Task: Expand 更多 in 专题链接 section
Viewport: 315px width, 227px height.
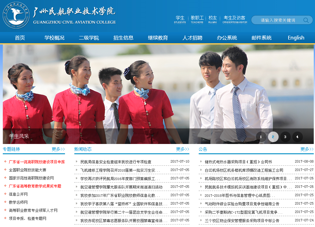Action: (58, 149)
